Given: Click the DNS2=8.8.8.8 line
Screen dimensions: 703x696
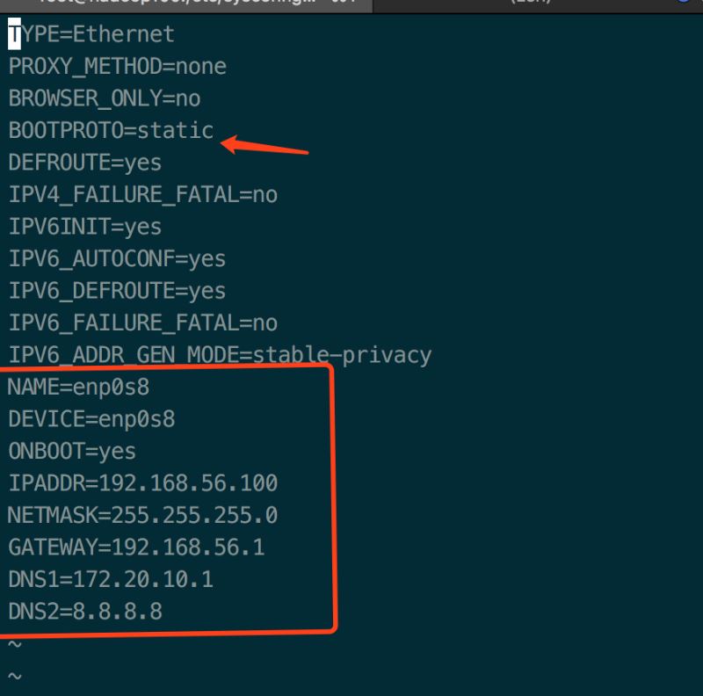Looking at the screenshot, I should point(85,612).
